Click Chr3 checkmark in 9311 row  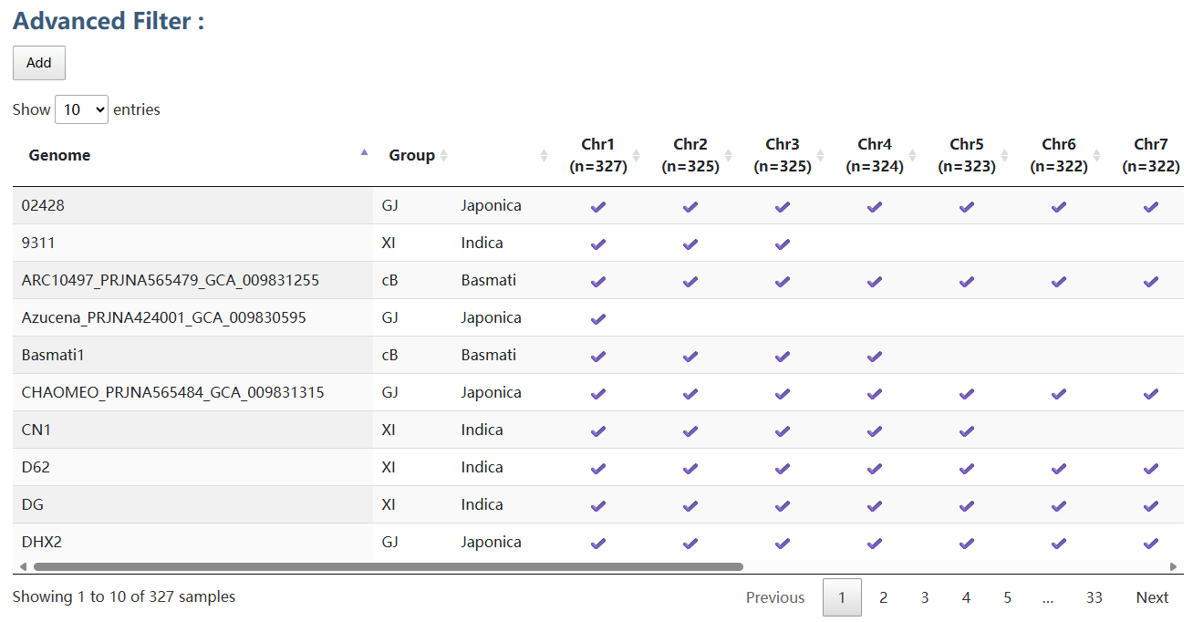coord(783,244)
